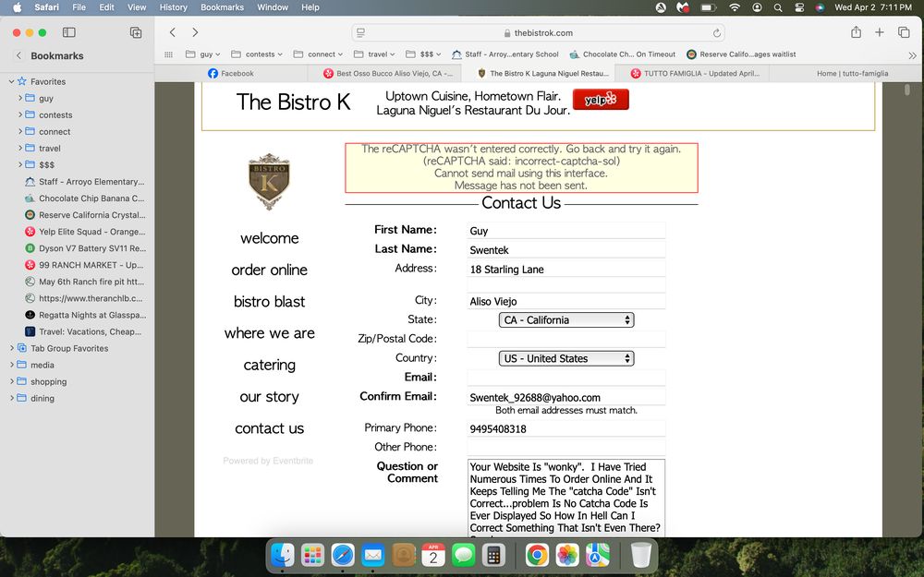Switch to the TUTTO FAMIGLIA tab
Screen dimensions: 924x577
(x=700, y=73)
